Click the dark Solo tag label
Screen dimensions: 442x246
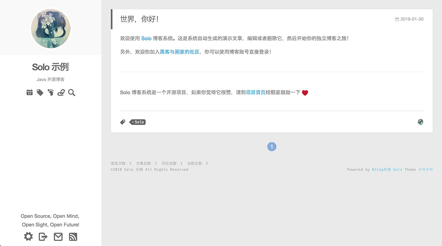pyautogui.click(x=138, y=122)
